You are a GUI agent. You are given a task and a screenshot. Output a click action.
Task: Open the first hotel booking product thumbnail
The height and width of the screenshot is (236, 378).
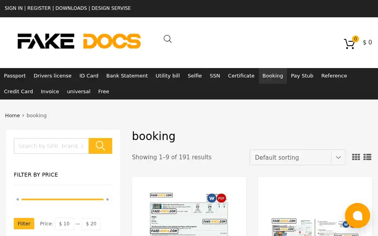click(x=189, y=214)
